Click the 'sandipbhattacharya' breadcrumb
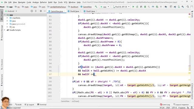This screenshot has height=109, width=194. (57, 7)
